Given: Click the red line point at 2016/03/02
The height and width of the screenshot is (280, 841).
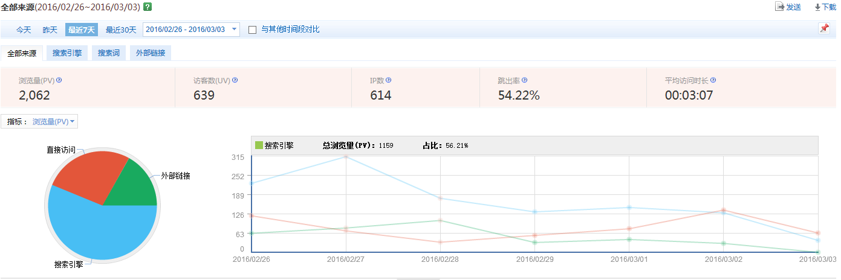Looking at the screenshot, I should pyautogui.click(x=723, y=210).
